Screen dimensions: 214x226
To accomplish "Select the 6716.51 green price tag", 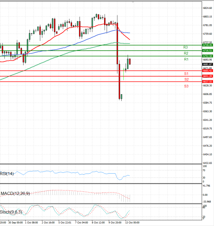I will pyautogui.click(x=207, y=51).
